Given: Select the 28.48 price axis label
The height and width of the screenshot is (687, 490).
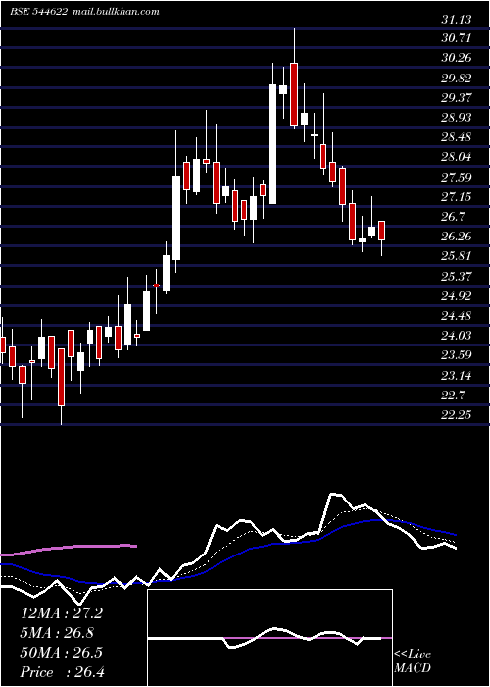Looking at the screenshot, I should pos(457,137).
